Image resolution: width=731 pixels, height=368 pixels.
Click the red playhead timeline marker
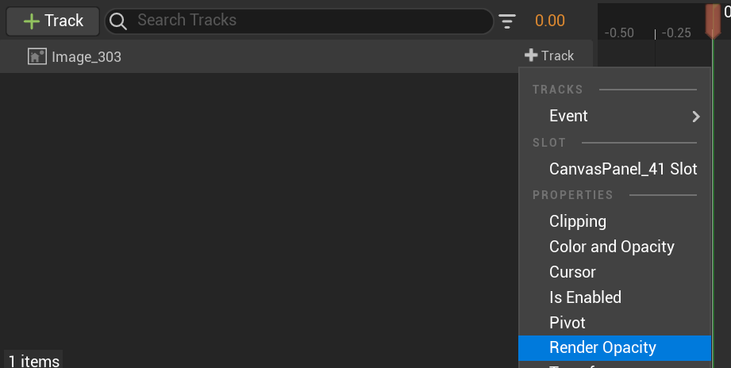tap(713, 19)
